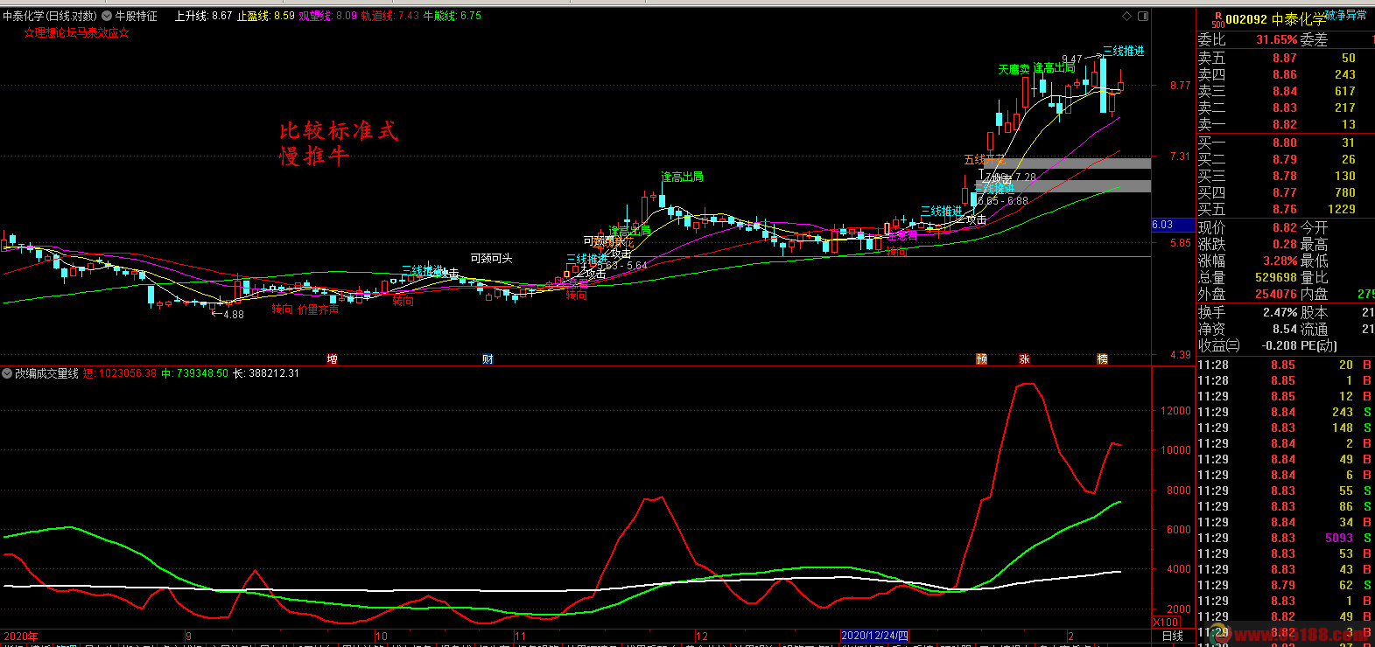
Task: Click the 长: 388212.31 volume legend
Action: coord(265,373)
